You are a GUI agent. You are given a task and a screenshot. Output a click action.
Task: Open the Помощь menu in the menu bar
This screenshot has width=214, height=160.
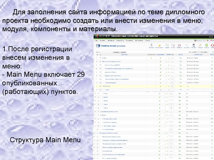(147, 41)
